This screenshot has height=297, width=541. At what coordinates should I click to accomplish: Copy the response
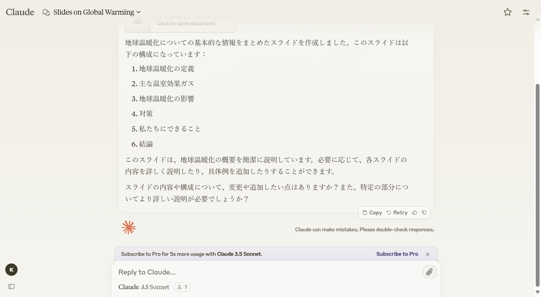tap(372, 213)
